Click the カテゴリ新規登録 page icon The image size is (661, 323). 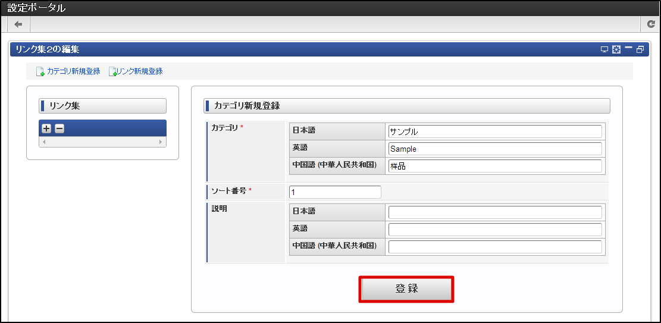40,72
